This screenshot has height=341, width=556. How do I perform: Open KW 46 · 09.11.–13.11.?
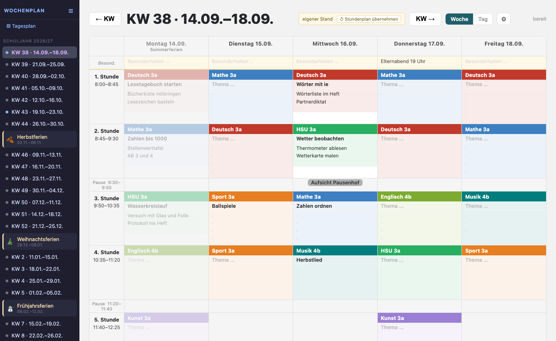[40, 155]
